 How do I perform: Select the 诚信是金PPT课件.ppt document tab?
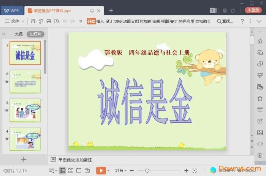pyautogui.click(x=52, y=11)
